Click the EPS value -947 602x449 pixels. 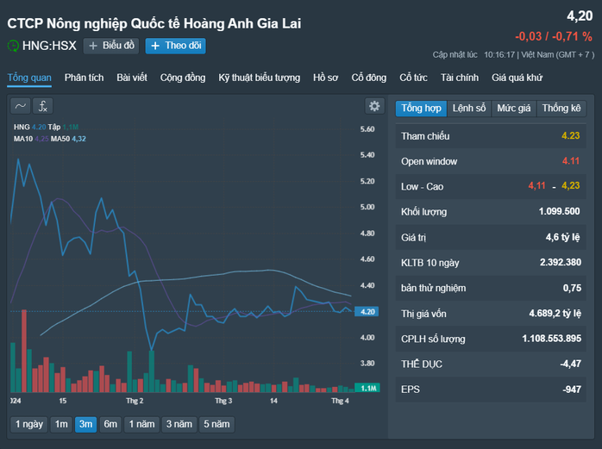[572, 390]
